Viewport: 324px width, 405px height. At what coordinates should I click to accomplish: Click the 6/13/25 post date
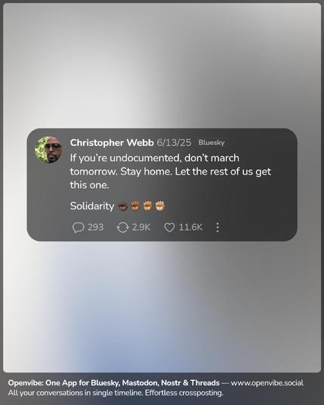[174, 143]
